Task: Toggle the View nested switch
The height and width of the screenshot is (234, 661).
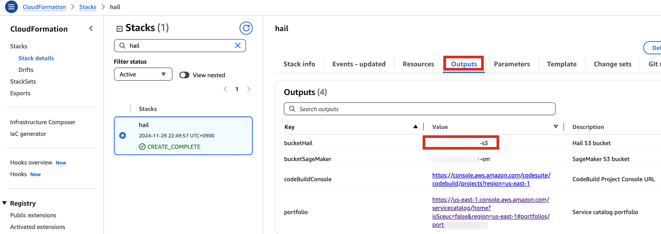Action: (x=184, y=75)
